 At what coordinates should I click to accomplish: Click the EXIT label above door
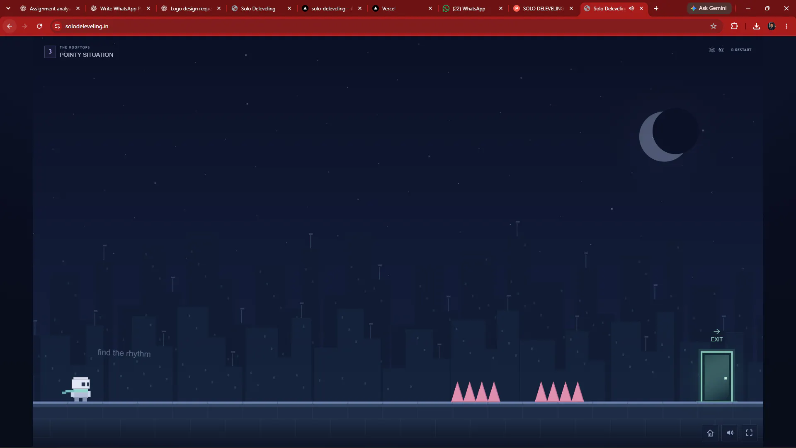click(x=716, y=339)
